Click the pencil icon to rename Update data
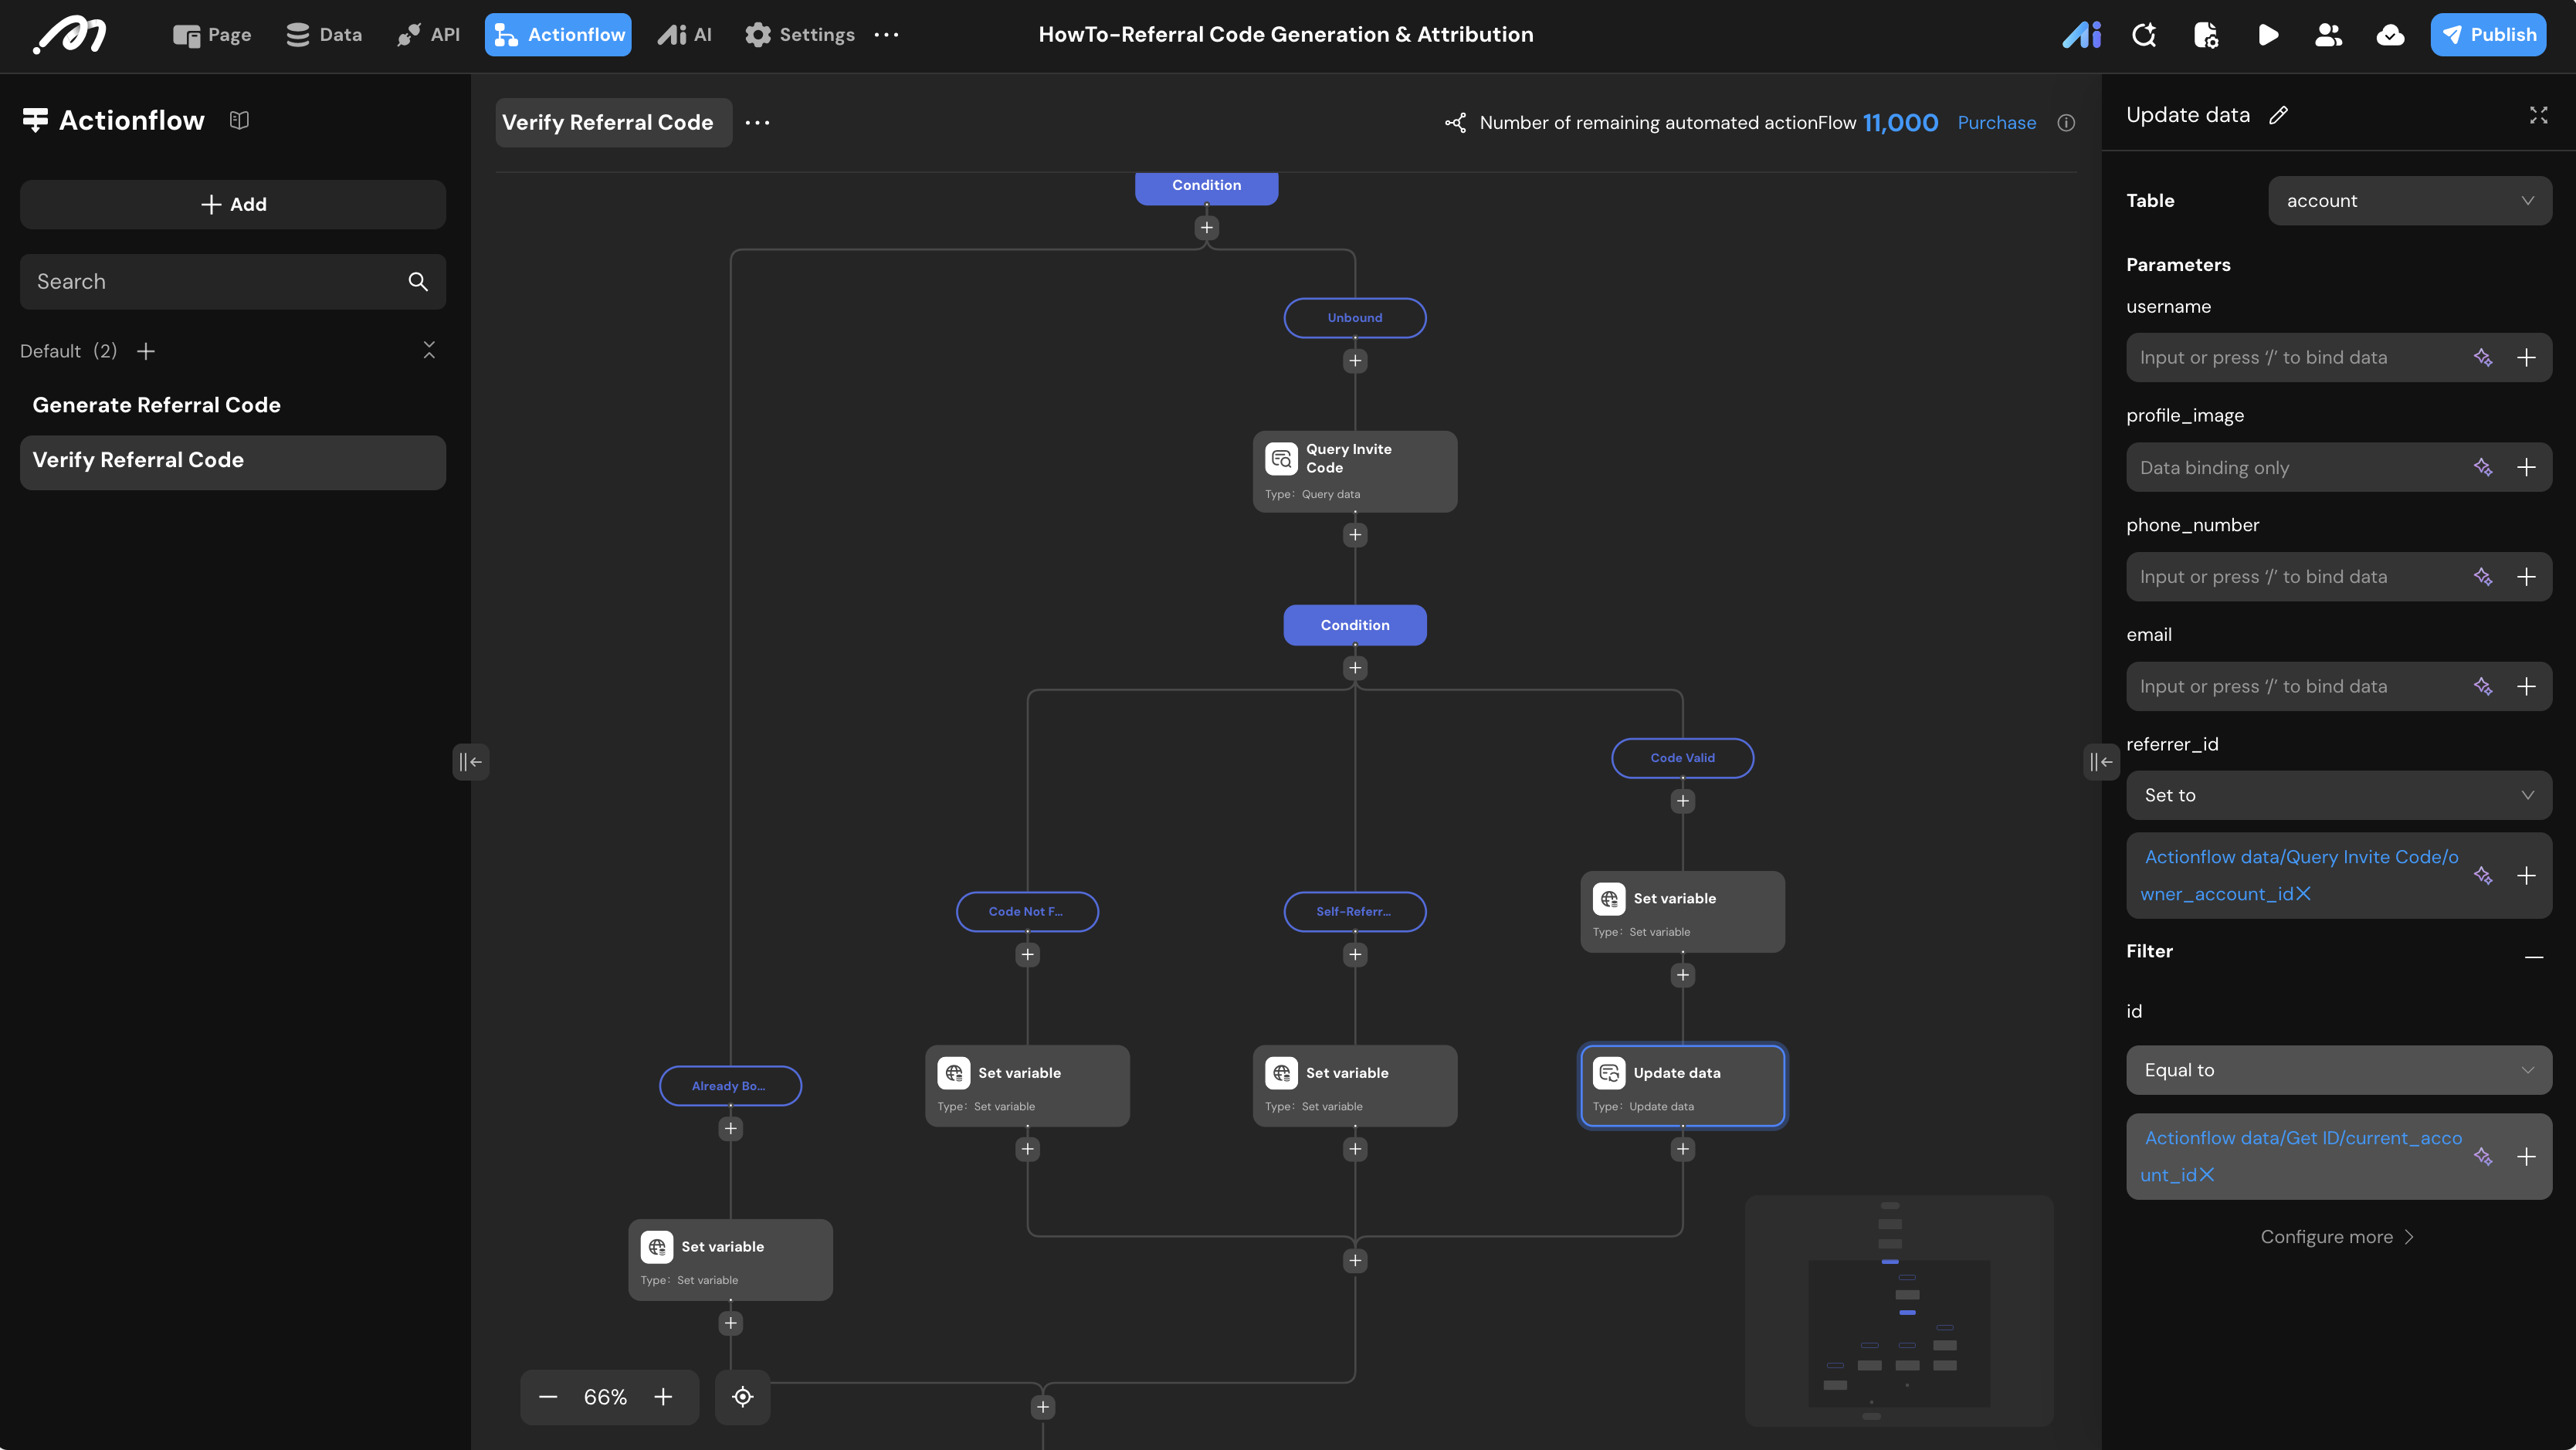This screenshot has width=2576, height=1450. coord(2278,115)
